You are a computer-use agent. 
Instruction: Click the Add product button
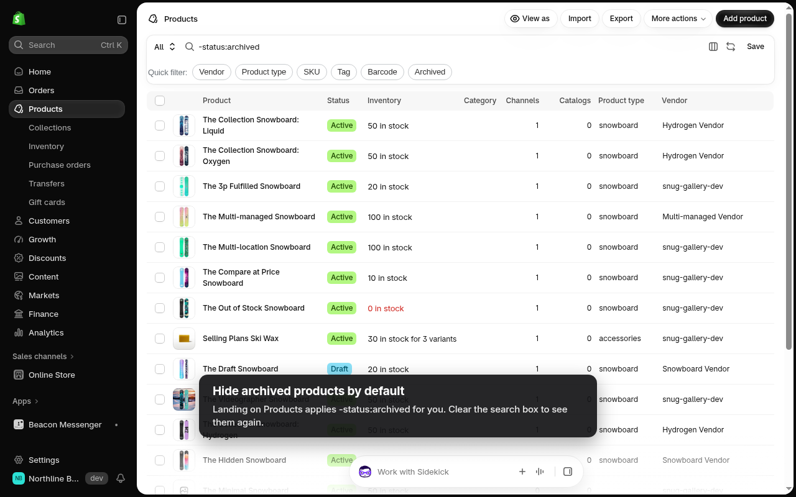coord(745,19)
